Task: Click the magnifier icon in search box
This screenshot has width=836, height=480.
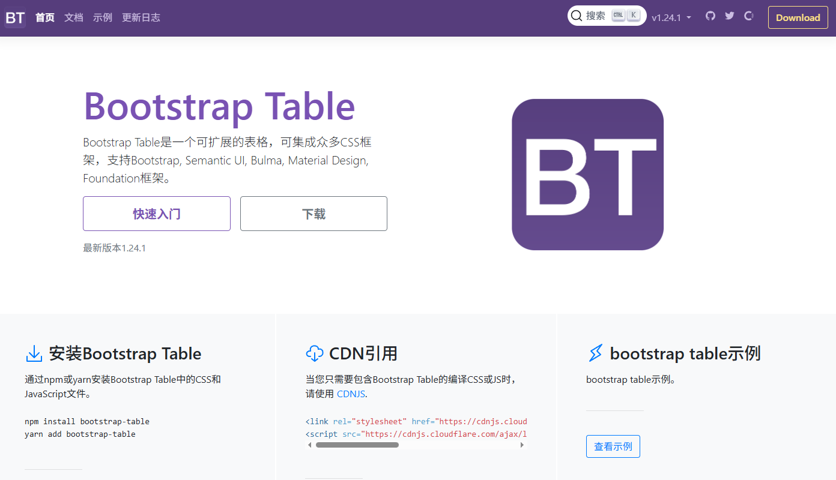Action: point(577,16)
